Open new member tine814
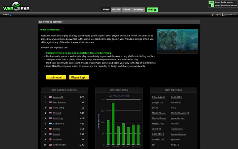The height and width of the screenshot is (149, 238). 175,145
